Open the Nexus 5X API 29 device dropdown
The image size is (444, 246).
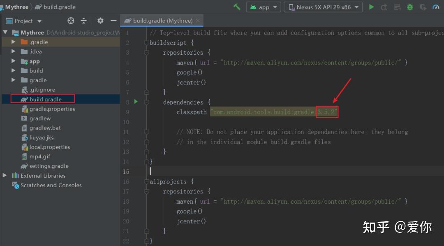tap(323, 7)
